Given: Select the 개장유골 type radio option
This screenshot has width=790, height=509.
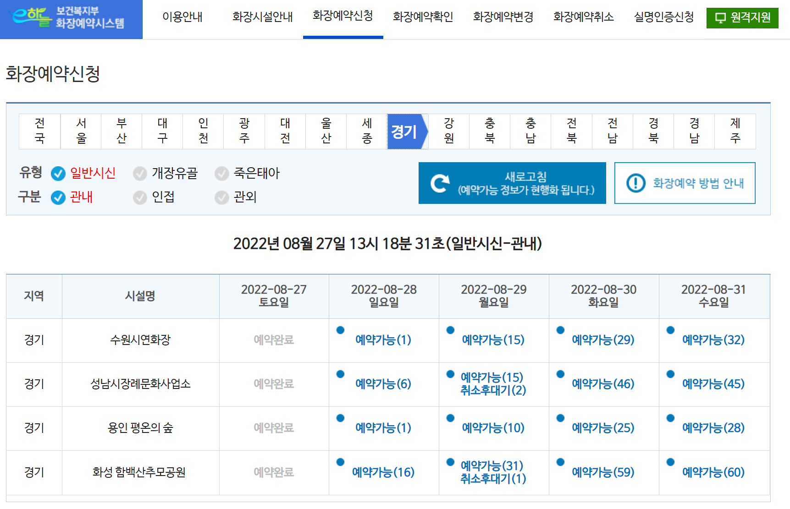Looking at the screenshot, I should pos(140,174).
